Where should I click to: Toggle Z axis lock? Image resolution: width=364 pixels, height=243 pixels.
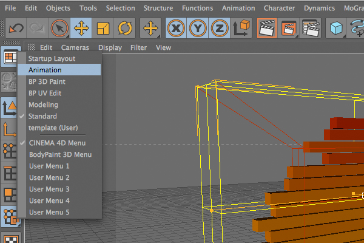point(219,28)
